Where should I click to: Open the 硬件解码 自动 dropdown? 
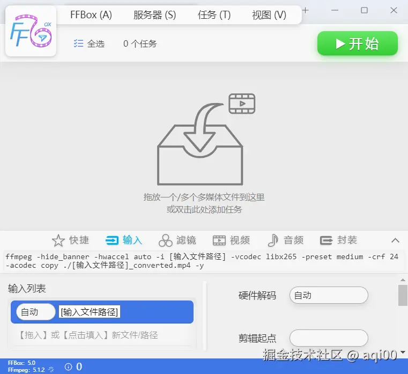tap(329, 295)
